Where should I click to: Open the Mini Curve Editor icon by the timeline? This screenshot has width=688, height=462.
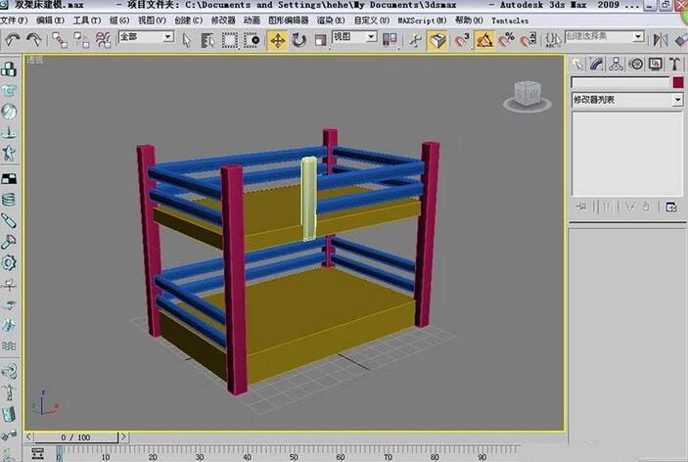pyautogui.click(x=38, y=453)
